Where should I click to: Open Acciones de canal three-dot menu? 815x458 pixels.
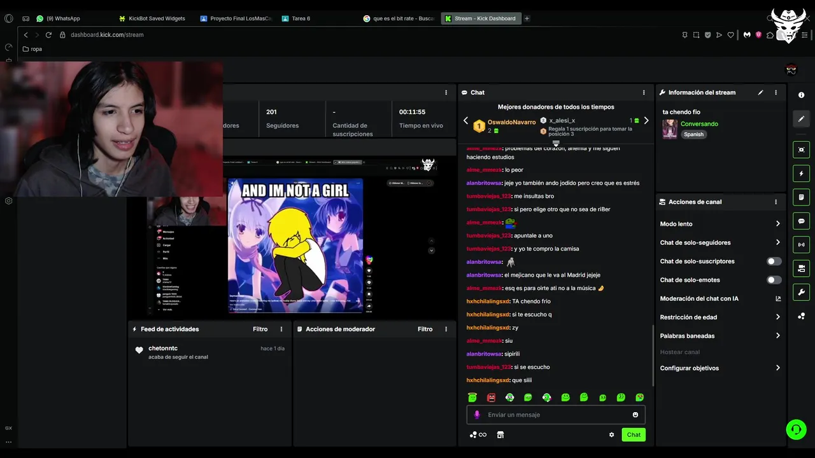pyautogui.click(x=776, y=202)
